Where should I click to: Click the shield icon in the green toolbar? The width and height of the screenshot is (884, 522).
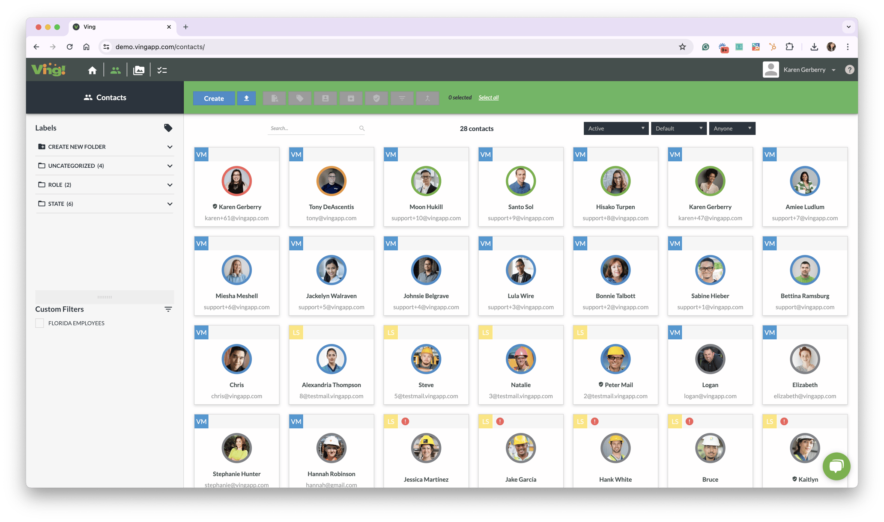click(376, 98)
